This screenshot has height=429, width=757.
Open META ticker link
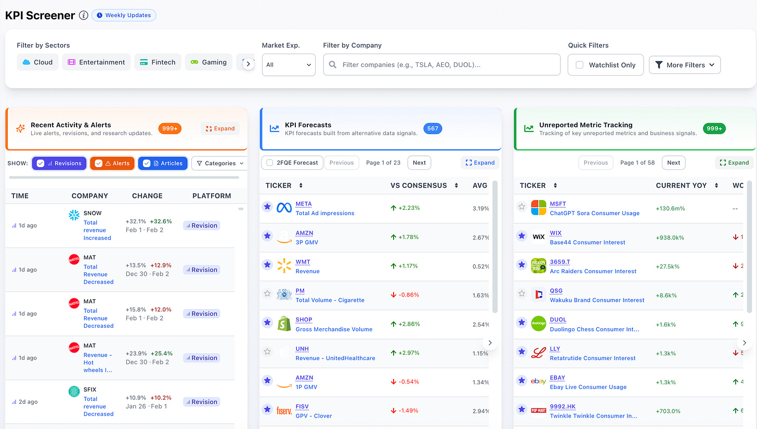pos(304,204)
